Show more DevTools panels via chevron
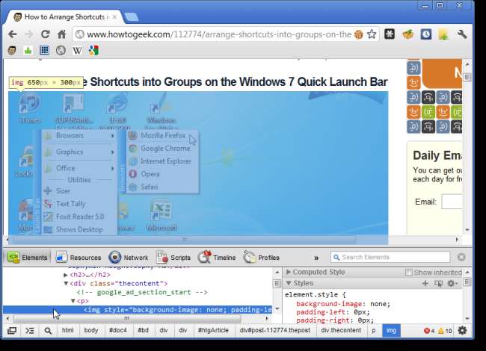 (x=316, y=258)
